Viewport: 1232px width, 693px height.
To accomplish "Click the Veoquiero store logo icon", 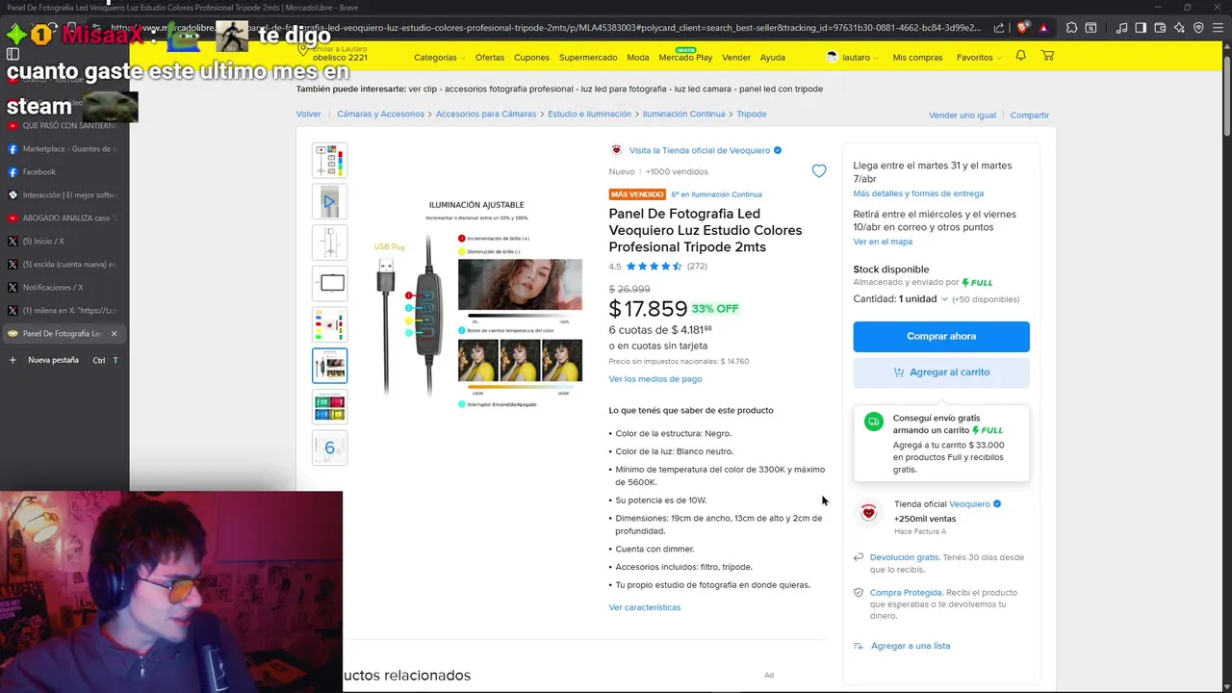I will click(x=616, y=150).
